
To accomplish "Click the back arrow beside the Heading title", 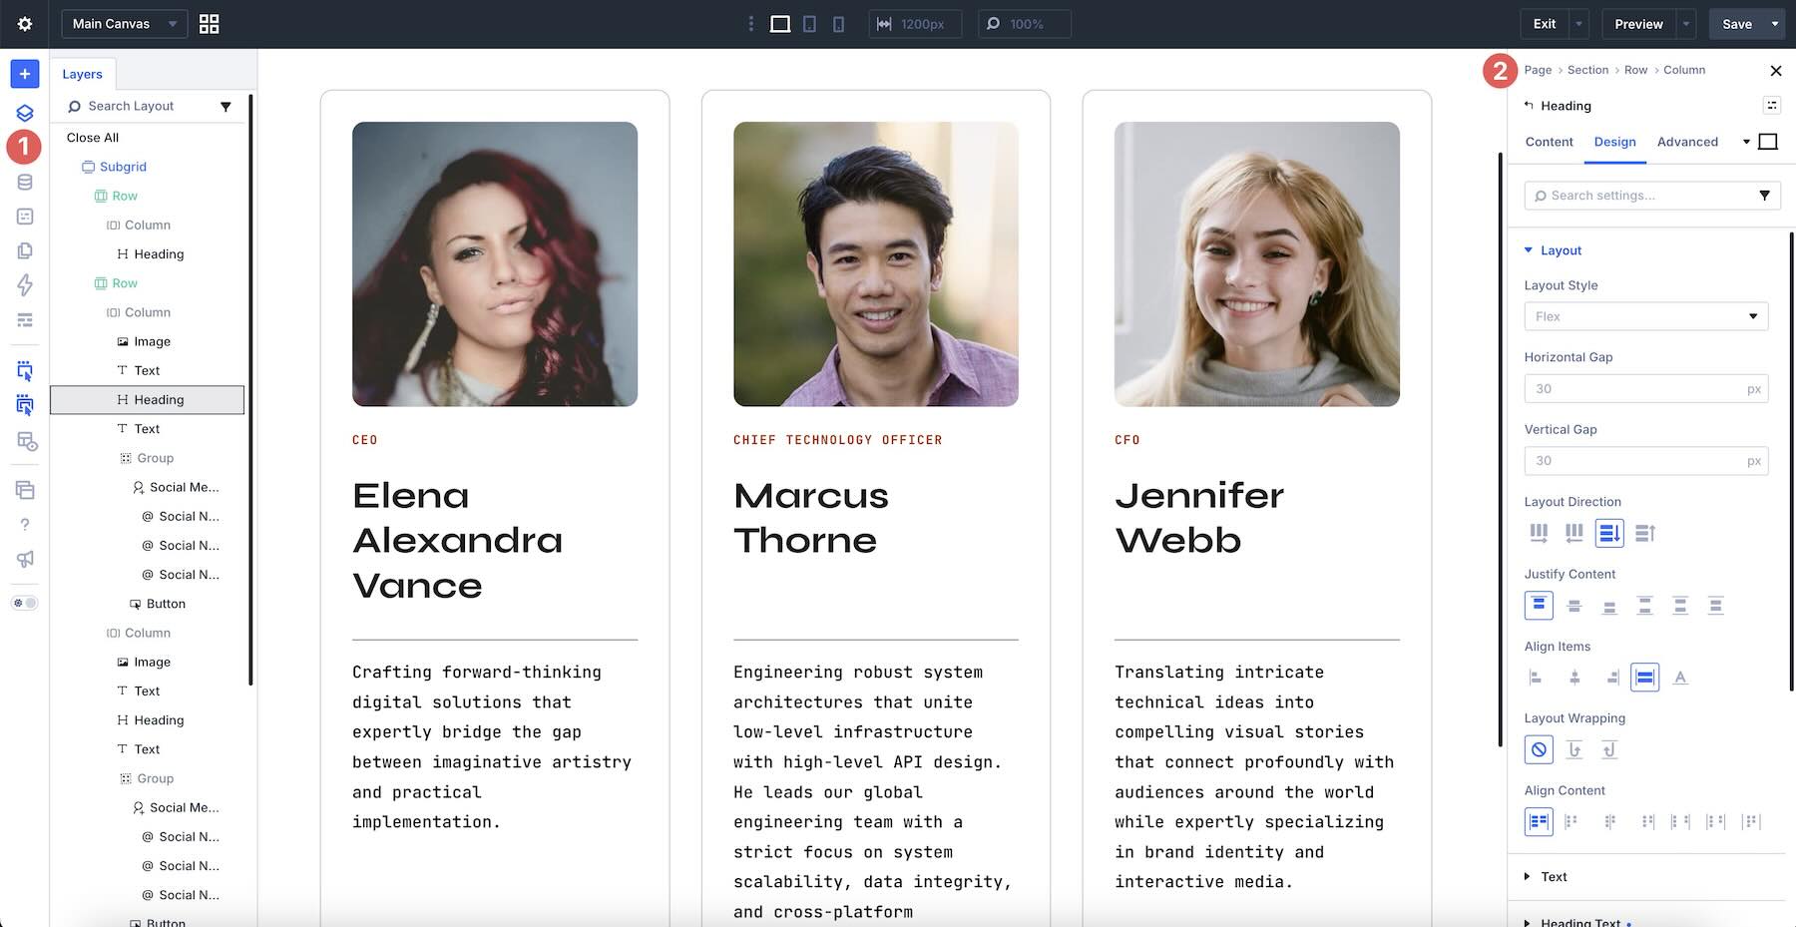I will (1529, 105).
